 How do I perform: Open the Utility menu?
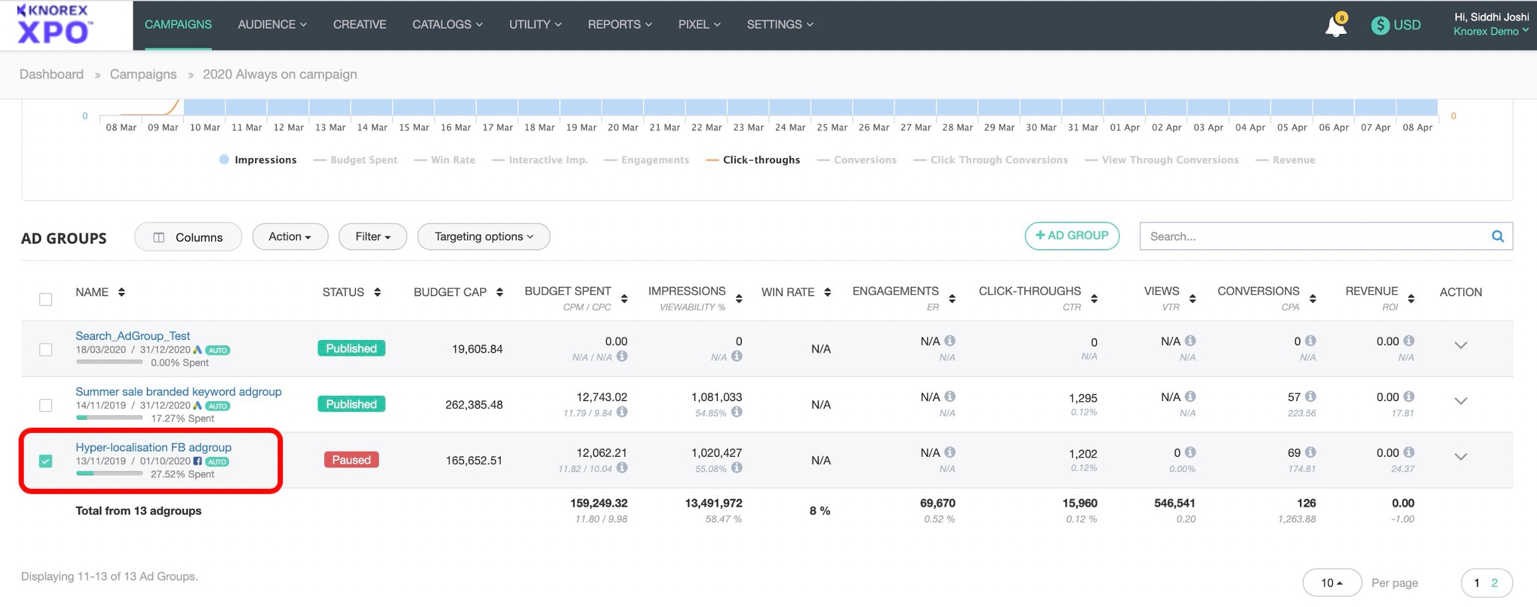click(535, 25)
